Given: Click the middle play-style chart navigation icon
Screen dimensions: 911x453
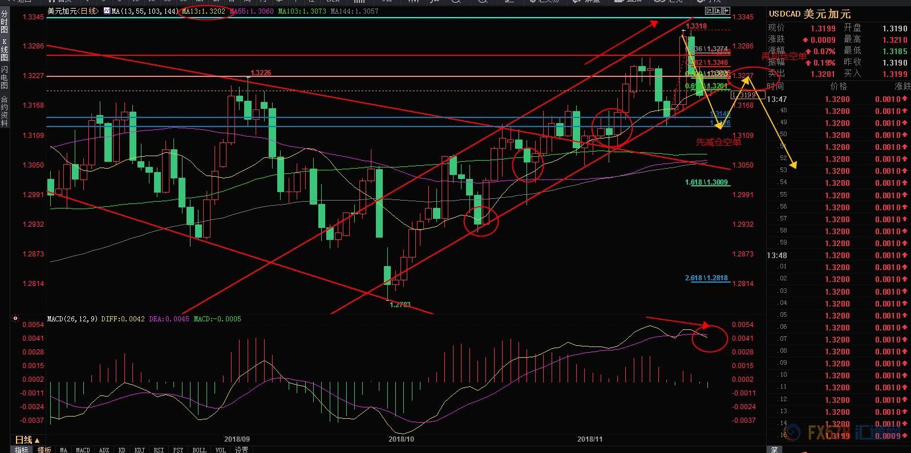Looking at the screenshot, I should coord(716,11).
